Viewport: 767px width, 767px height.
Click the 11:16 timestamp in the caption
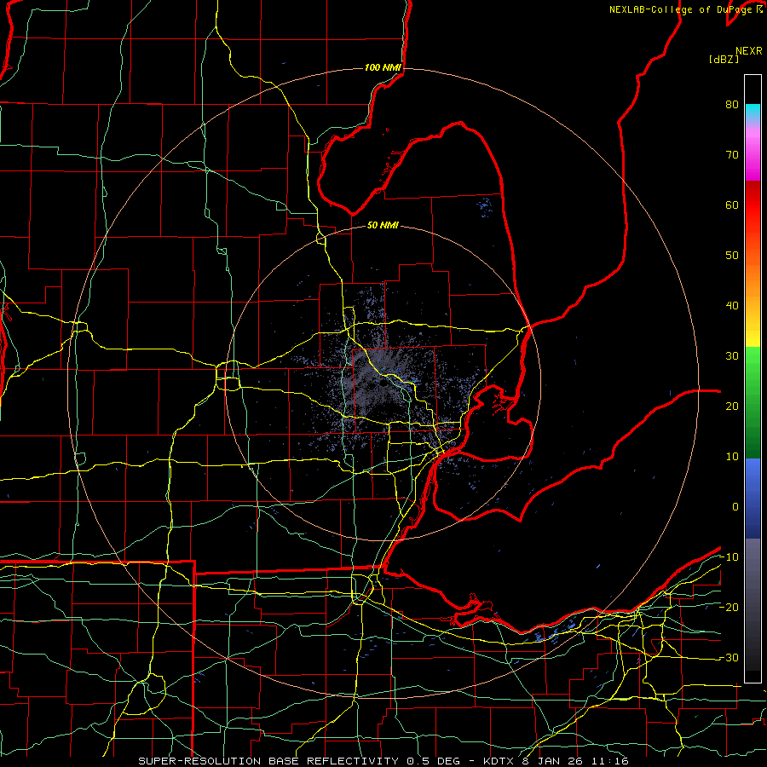611,761
